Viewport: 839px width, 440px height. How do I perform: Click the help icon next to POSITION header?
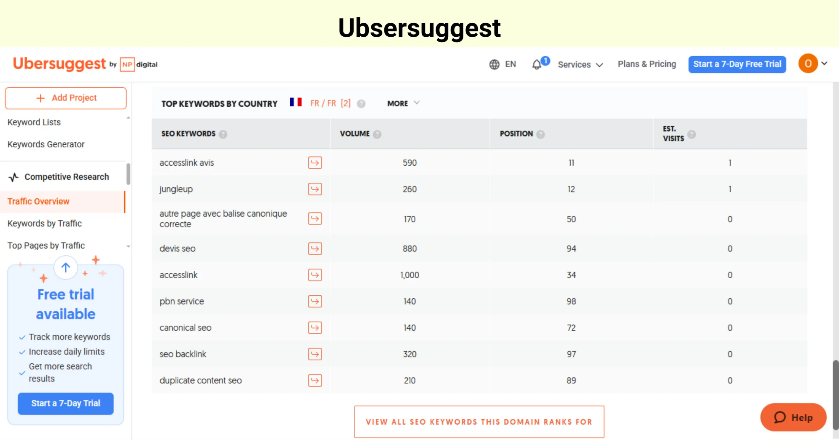click(540, 134)
